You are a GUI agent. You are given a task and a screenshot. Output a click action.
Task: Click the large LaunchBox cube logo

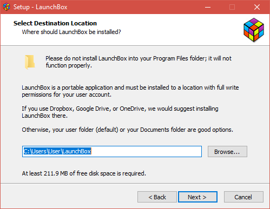tap(254, 30)
